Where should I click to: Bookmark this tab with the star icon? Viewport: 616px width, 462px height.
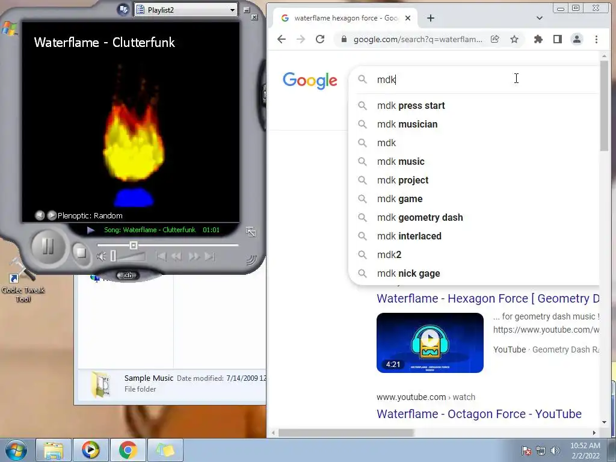click(514, 39)
